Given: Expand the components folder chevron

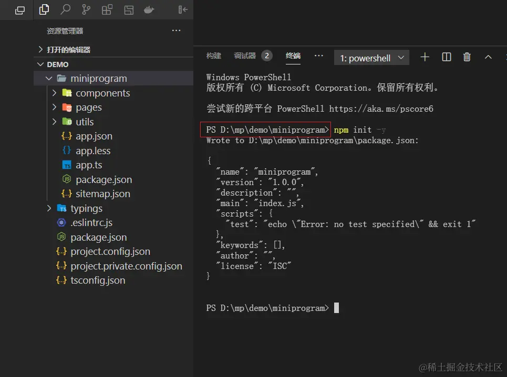Looking at the screenshot, I should coord(54,93).
